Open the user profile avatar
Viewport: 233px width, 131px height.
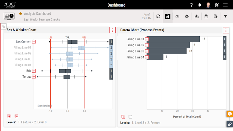[x=208, y=5]
